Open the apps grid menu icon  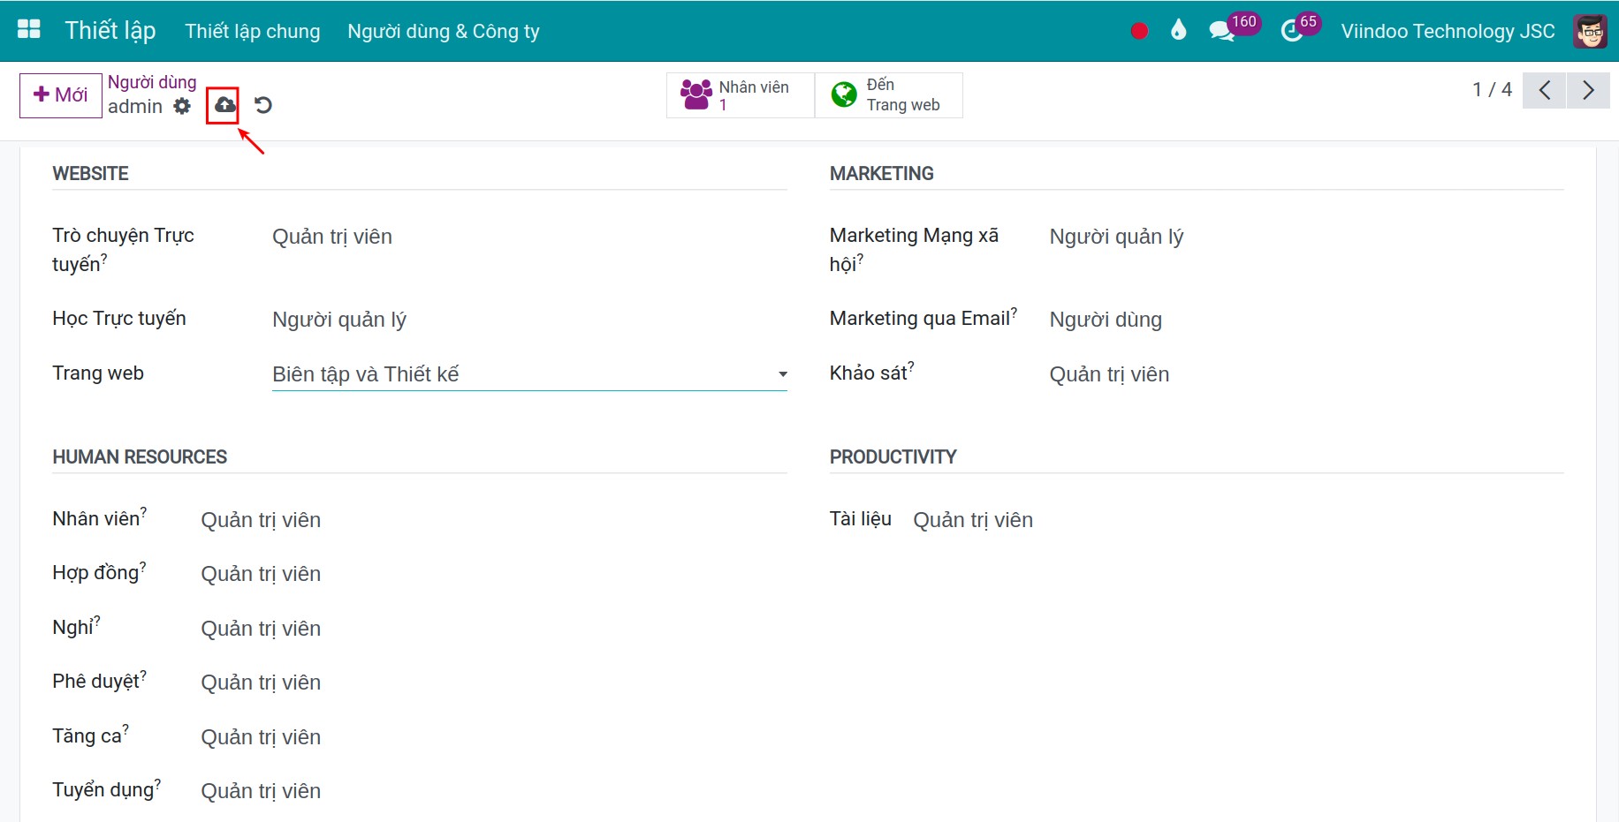pyautogui.click(x=29, y=30)
